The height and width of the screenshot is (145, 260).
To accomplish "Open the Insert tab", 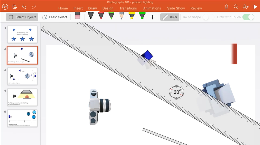I will point(78,8).
